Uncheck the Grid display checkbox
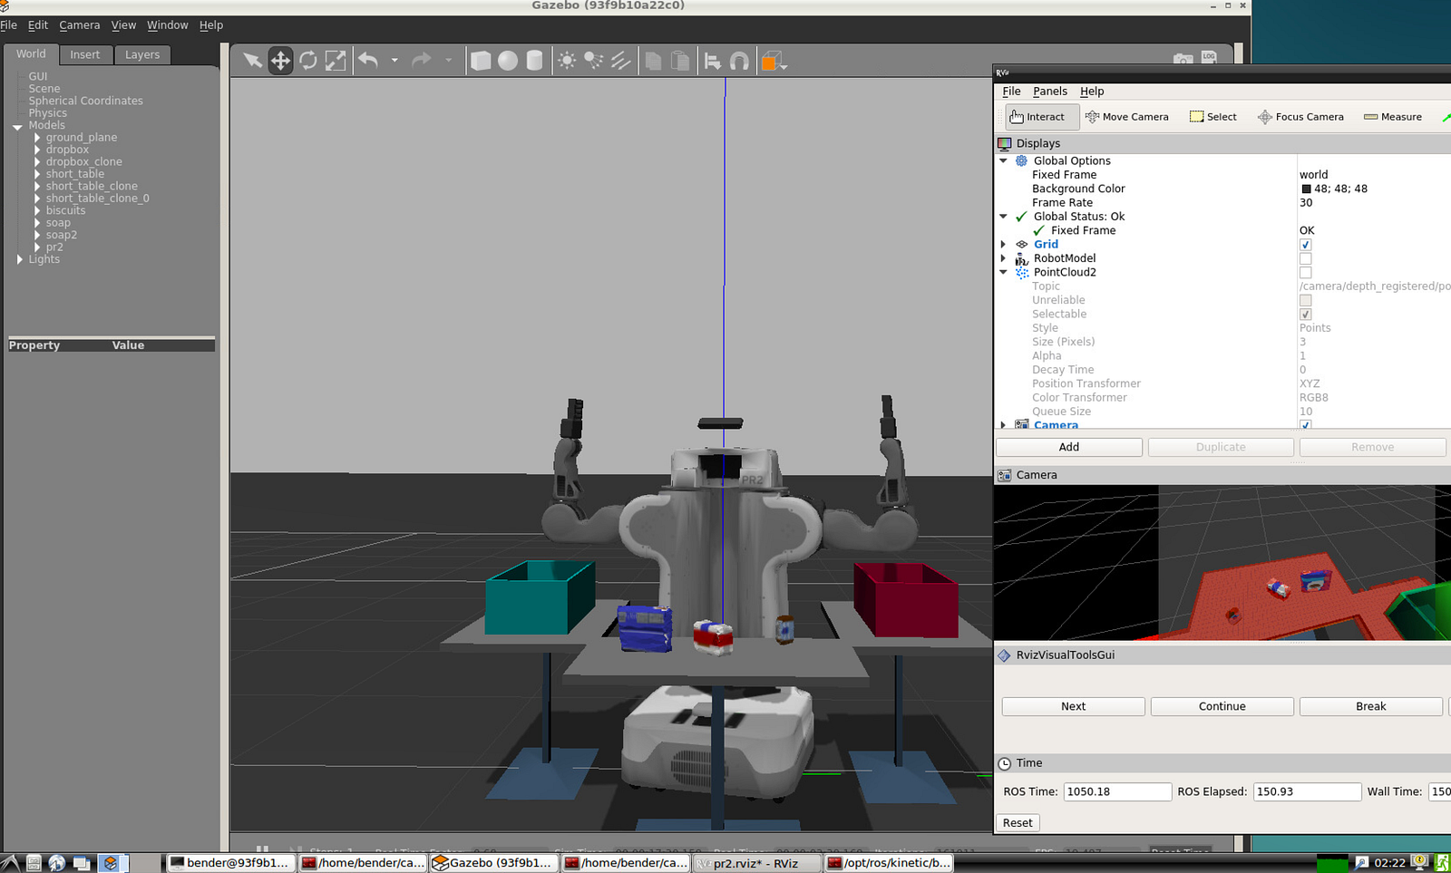Image resolution: width=1451 pixels, height=873 pixels. pos(1306,245)
